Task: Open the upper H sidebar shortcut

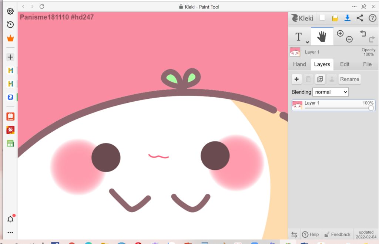Action: [10, 71]
